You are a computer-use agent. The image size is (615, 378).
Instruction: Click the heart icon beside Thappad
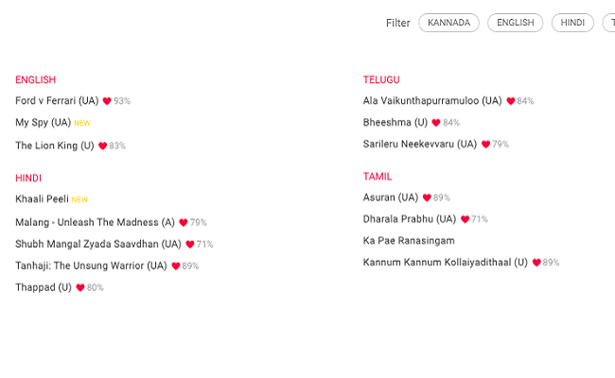80,288
